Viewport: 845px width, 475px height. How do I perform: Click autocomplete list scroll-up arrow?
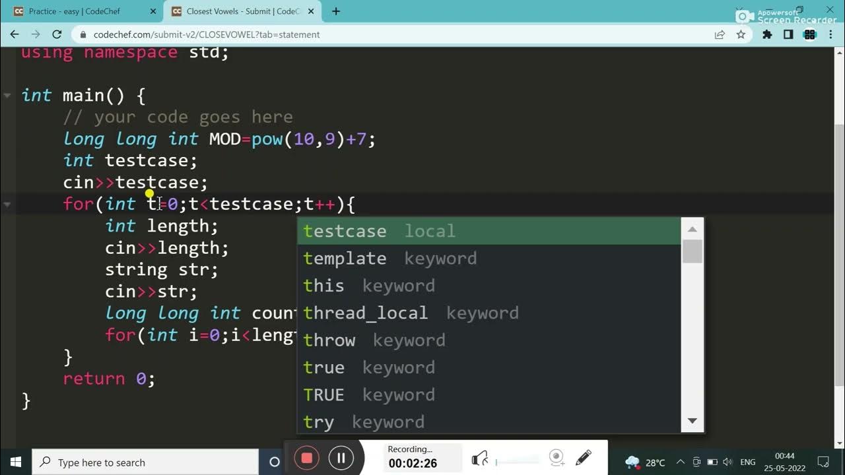coord(692,230)
